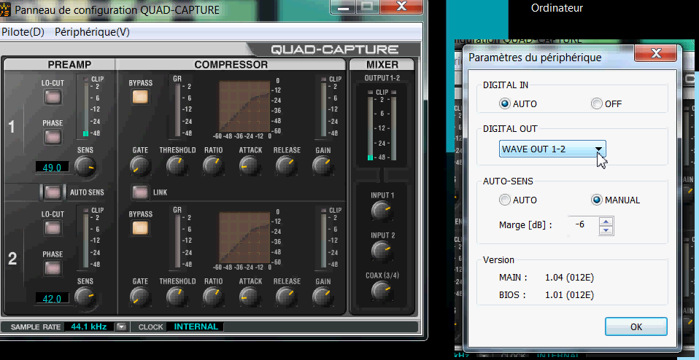The image size is (699, 360).
Task: Select AUTO-SENS MANUAL radio button
Action: (597, 200)
